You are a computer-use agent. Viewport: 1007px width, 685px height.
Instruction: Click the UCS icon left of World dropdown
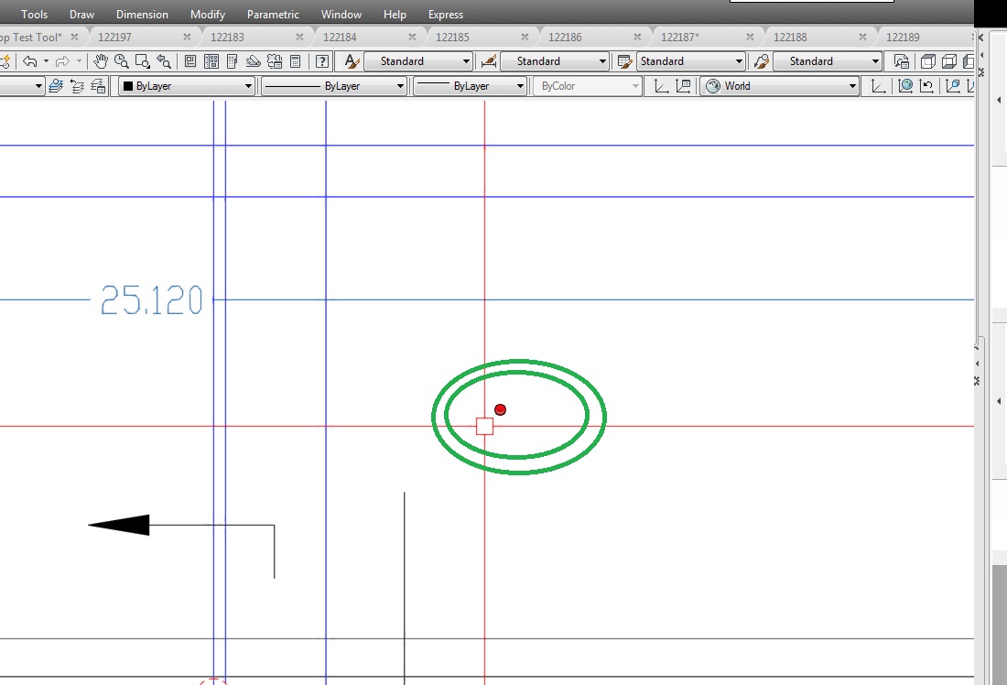pos(661,85)
